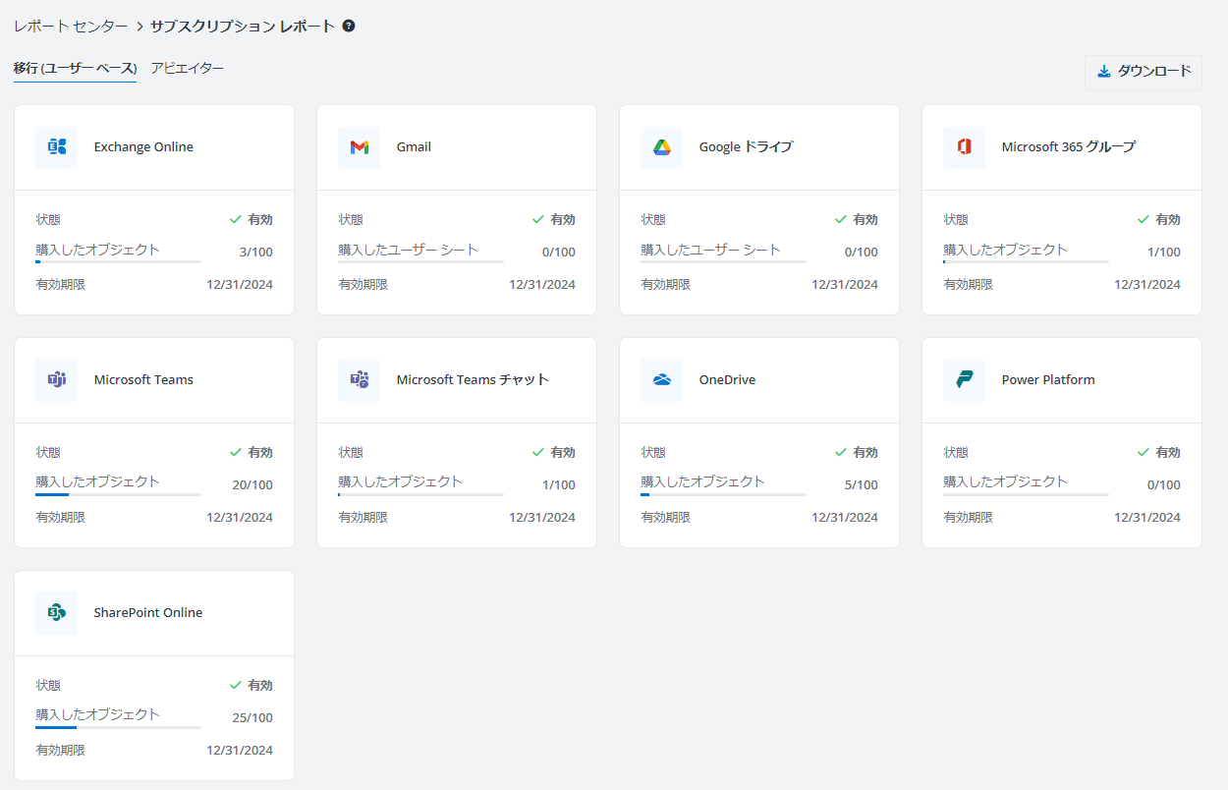The height and width of the screenshot is (790, 1228).
Task: Click the green checkmark in Microsoft 365 Groups card
Action: tap(1144, 219)
